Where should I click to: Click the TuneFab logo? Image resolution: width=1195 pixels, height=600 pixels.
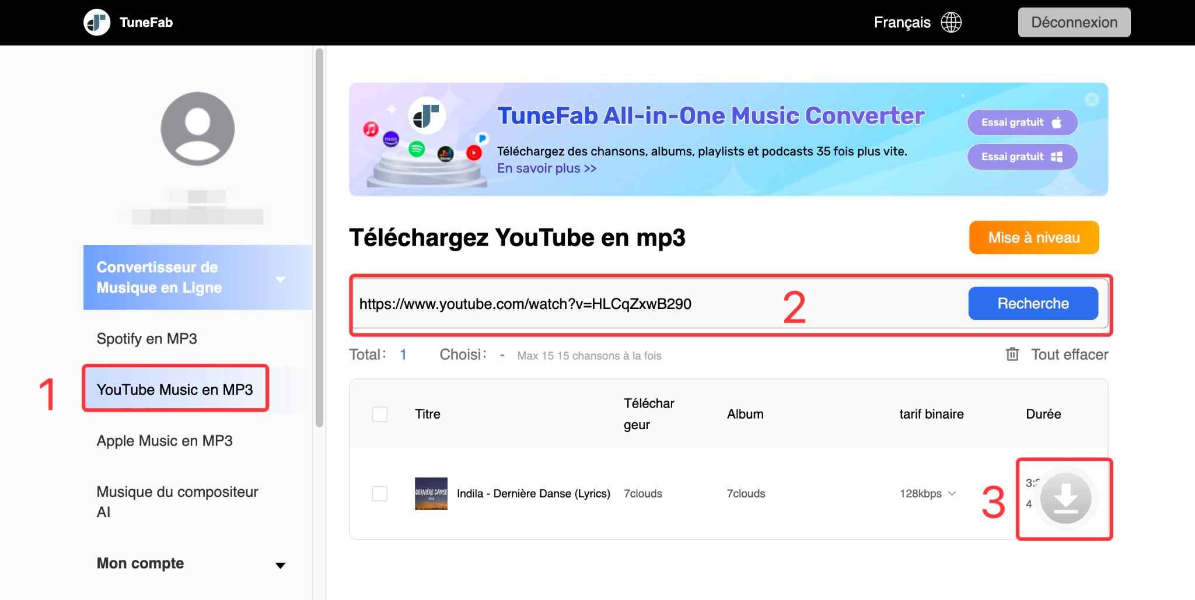point(98,22)
